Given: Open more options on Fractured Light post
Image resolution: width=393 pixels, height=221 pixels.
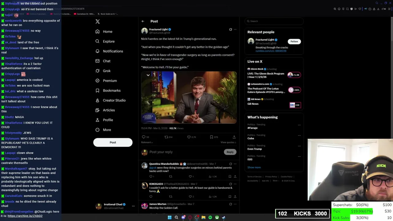Looking at the screenshot, I should coord(235,29).
